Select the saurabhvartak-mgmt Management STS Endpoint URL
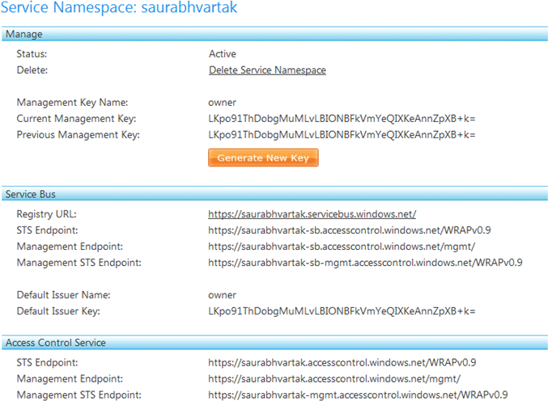Viewport: 548px width, 401px height. 358,395
